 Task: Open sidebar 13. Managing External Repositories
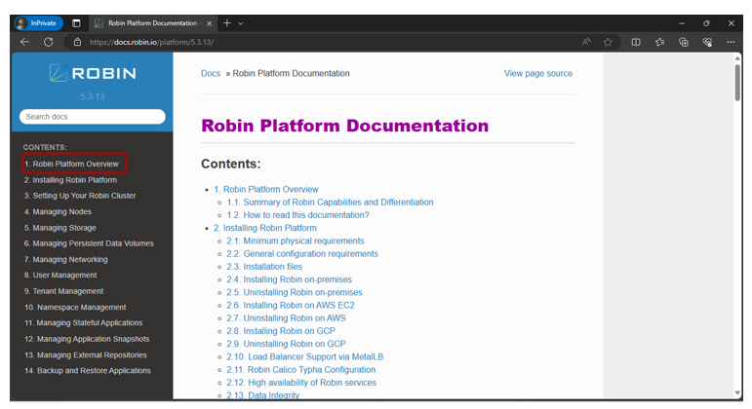click(x=86, y=354)
